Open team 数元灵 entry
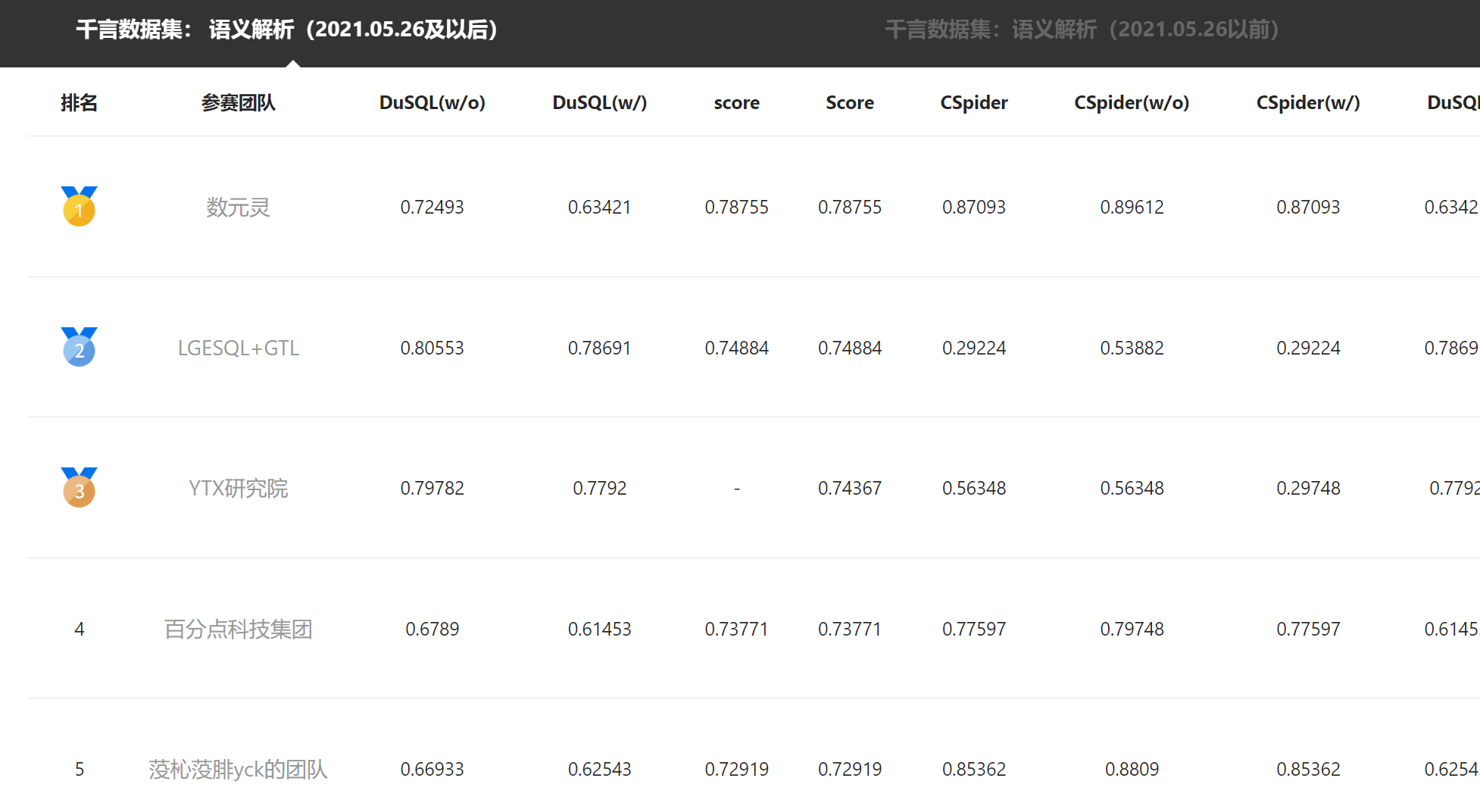 click(238, 207)
